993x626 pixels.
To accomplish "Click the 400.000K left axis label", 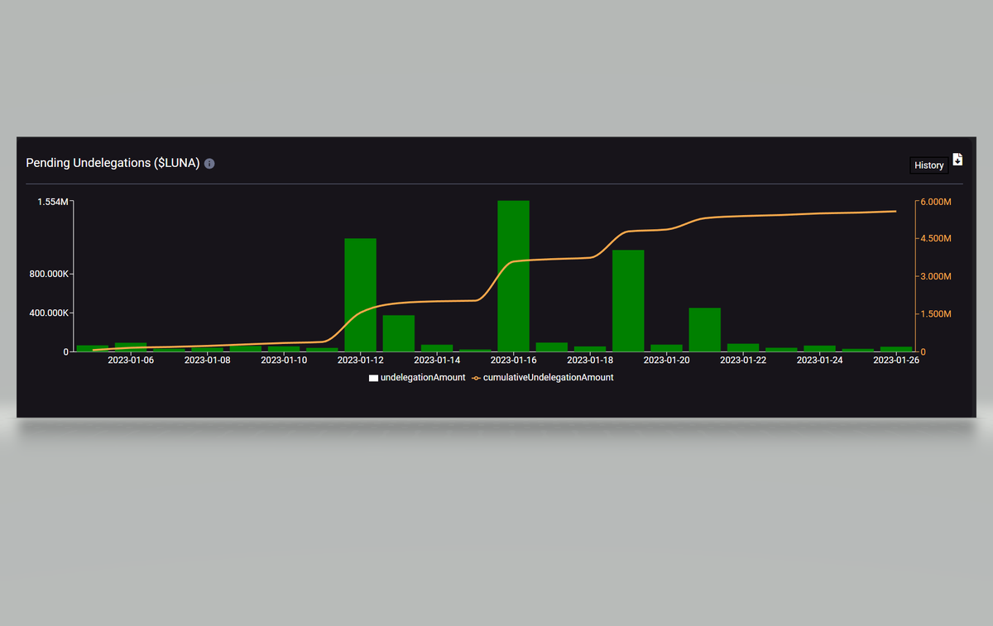I will pyautogui.click(x=49, y=313).
